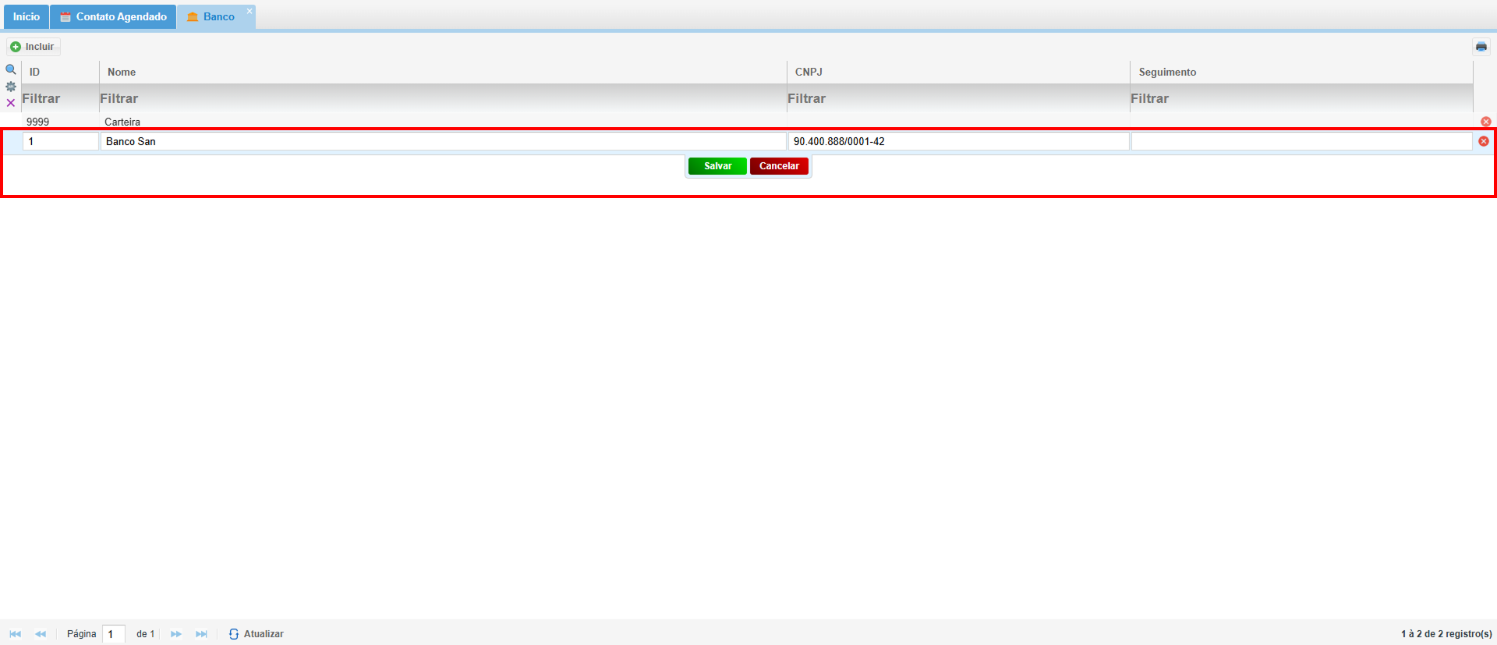Click Atualizar refresh button
This screenshot has width=1497, height=645.
click(257, 634)
